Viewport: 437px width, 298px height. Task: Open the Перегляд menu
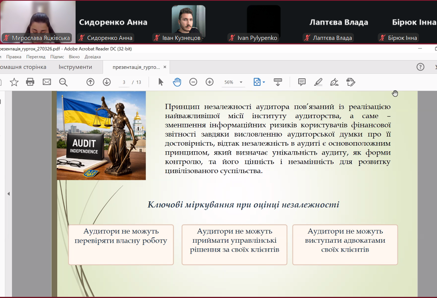(36, 57)
